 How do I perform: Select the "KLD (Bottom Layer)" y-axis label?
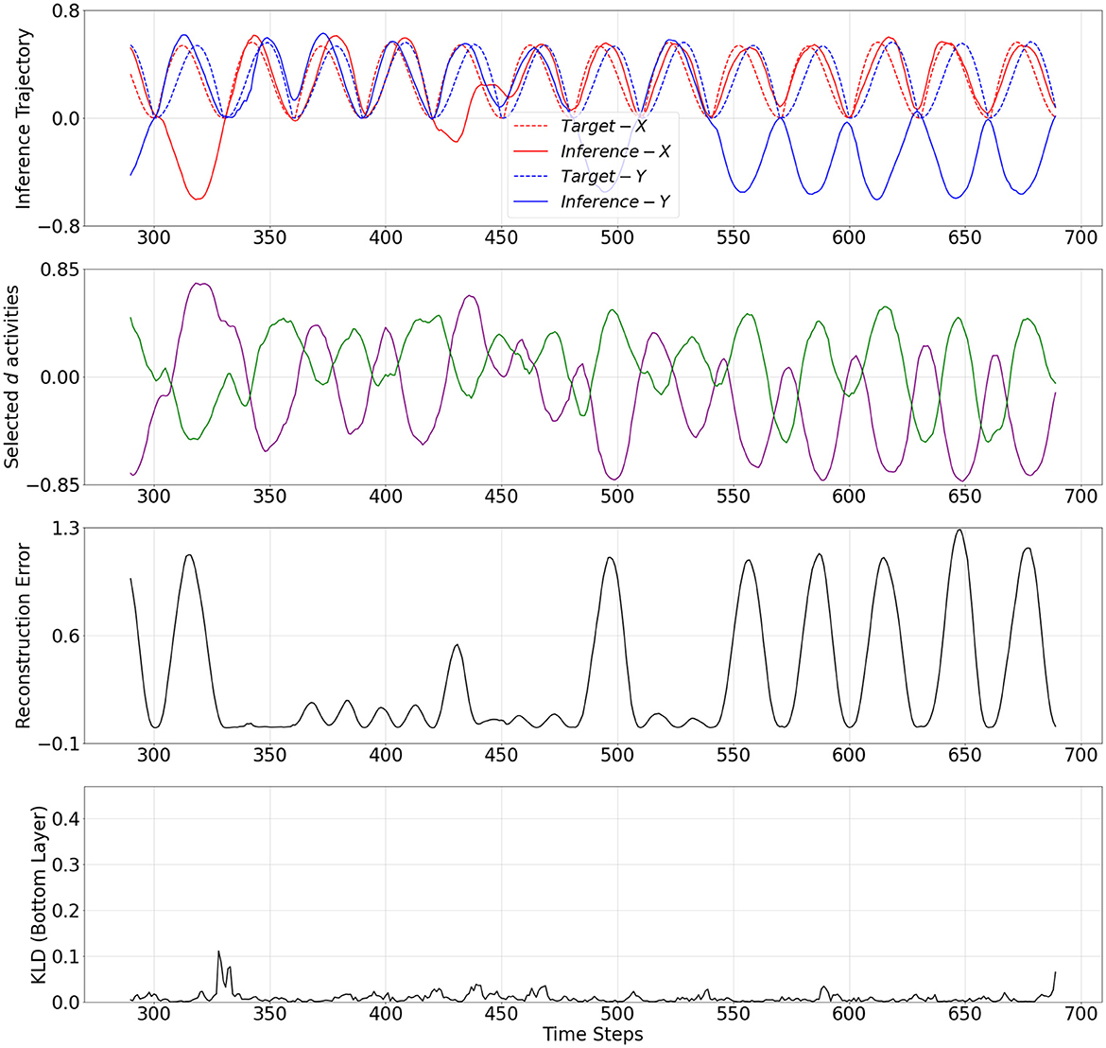pos(39,894)
